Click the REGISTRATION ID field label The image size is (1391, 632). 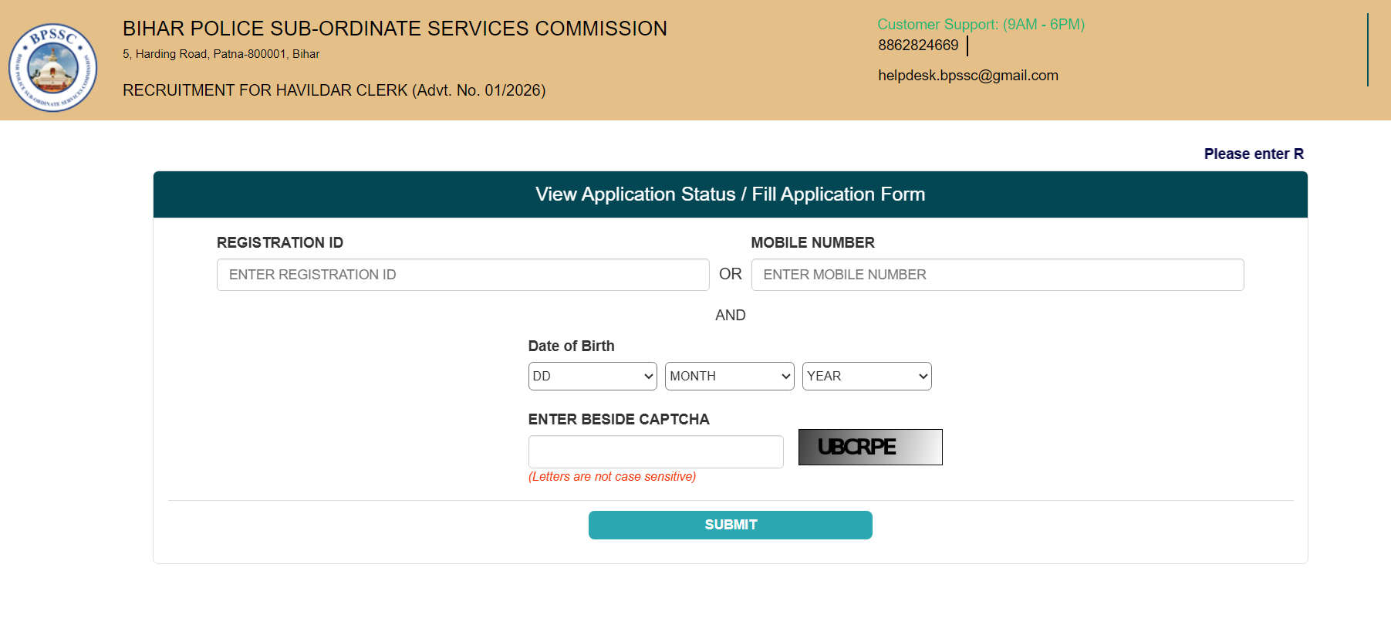(280, 242)
